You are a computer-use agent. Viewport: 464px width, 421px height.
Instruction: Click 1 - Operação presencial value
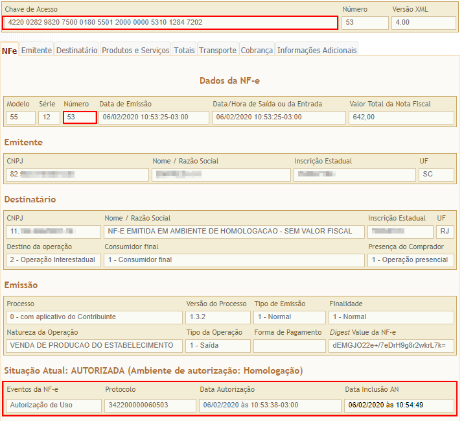411,260
